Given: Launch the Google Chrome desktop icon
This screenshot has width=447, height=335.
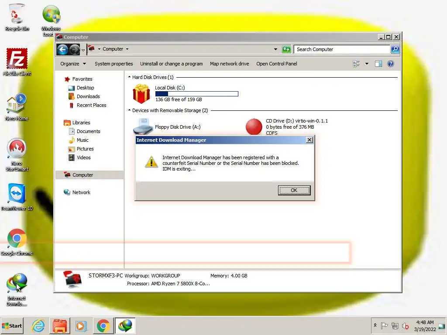Looking at the screenshot, I should coord(17,242).
